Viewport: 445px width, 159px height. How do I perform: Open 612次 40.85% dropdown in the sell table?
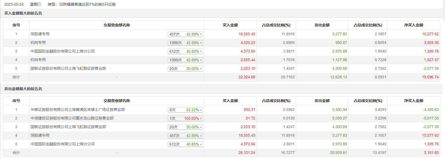tap(185, 144)
